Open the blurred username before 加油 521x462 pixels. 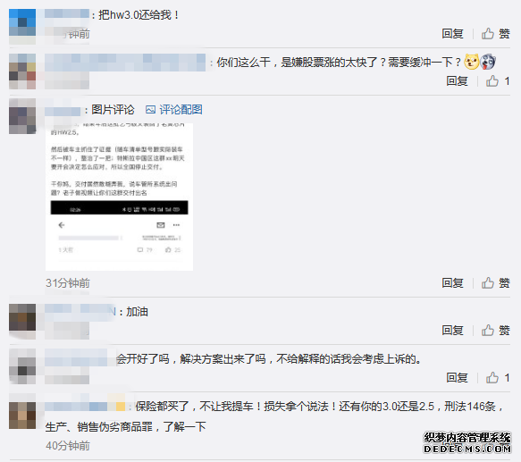point(80,312)
